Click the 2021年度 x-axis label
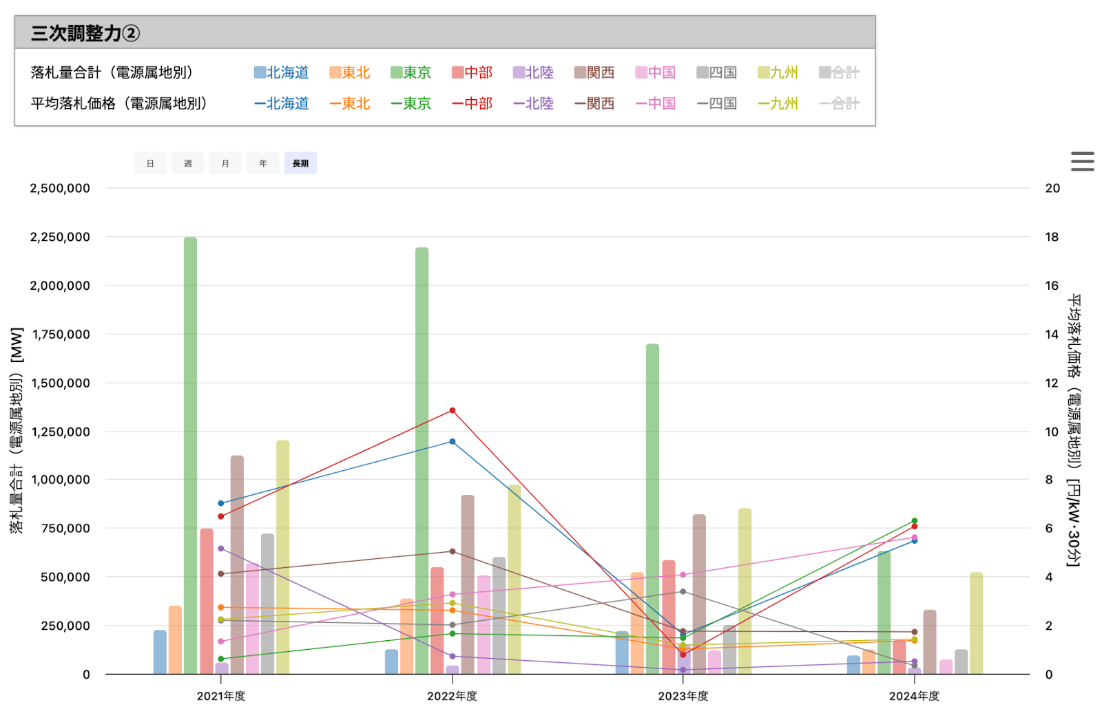This screenshot has height=709, width=1102. 221,696
